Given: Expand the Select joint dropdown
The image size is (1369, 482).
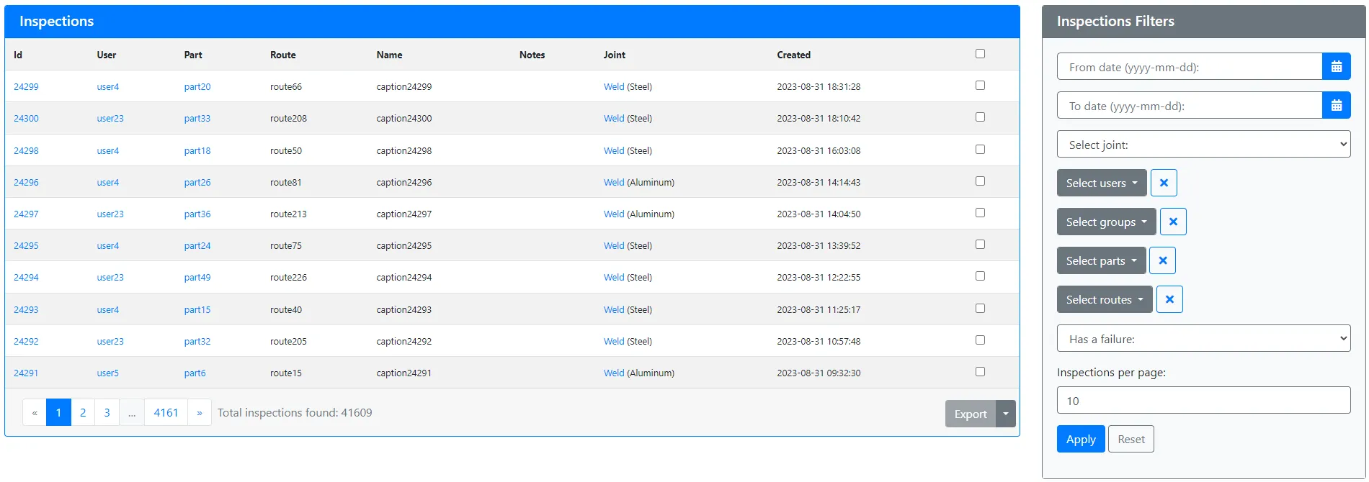Looking at the screenshot, I should [1203, 145].
